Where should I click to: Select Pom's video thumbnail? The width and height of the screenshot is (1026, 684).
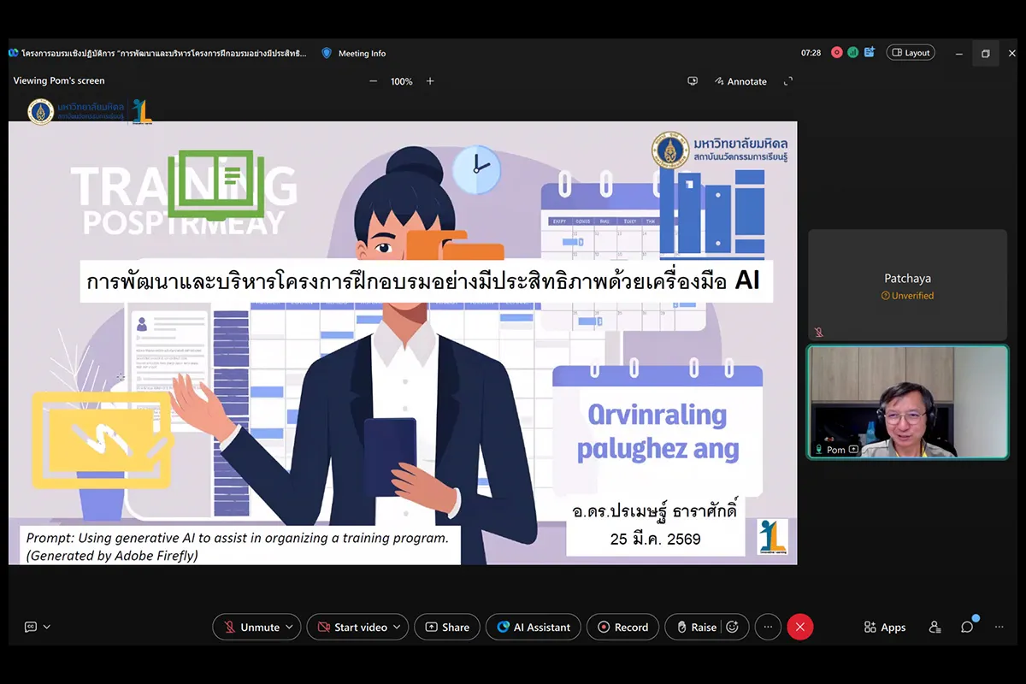click(x=907, y=402)
